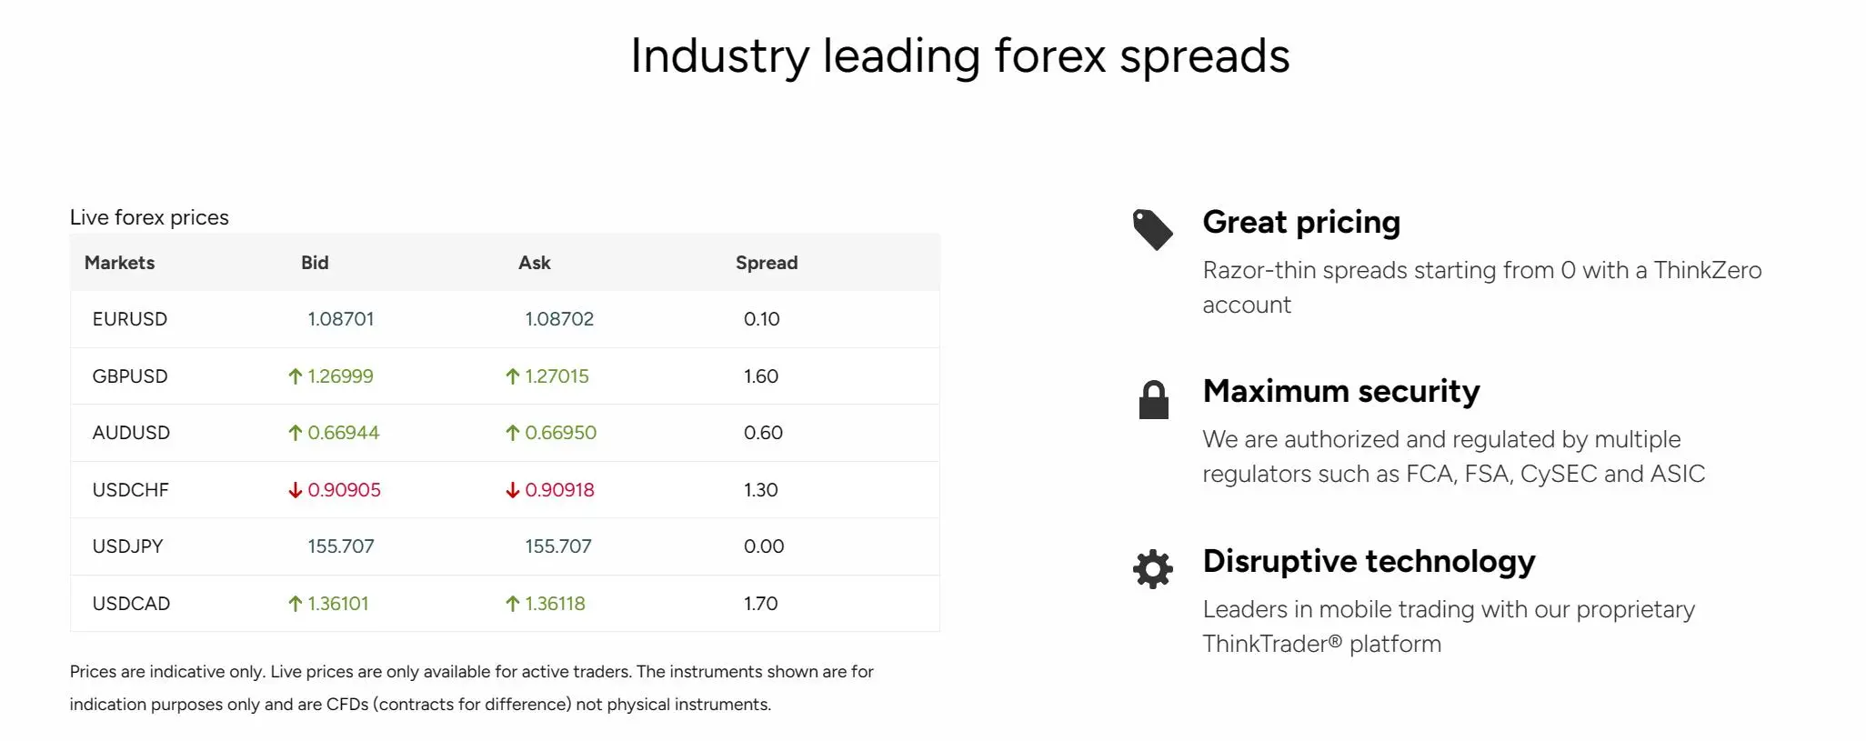Viewport: 1866px width, 741px height.
Task: Click the padlock icon beside Maximum security
Action: (x=1153, y=399)
